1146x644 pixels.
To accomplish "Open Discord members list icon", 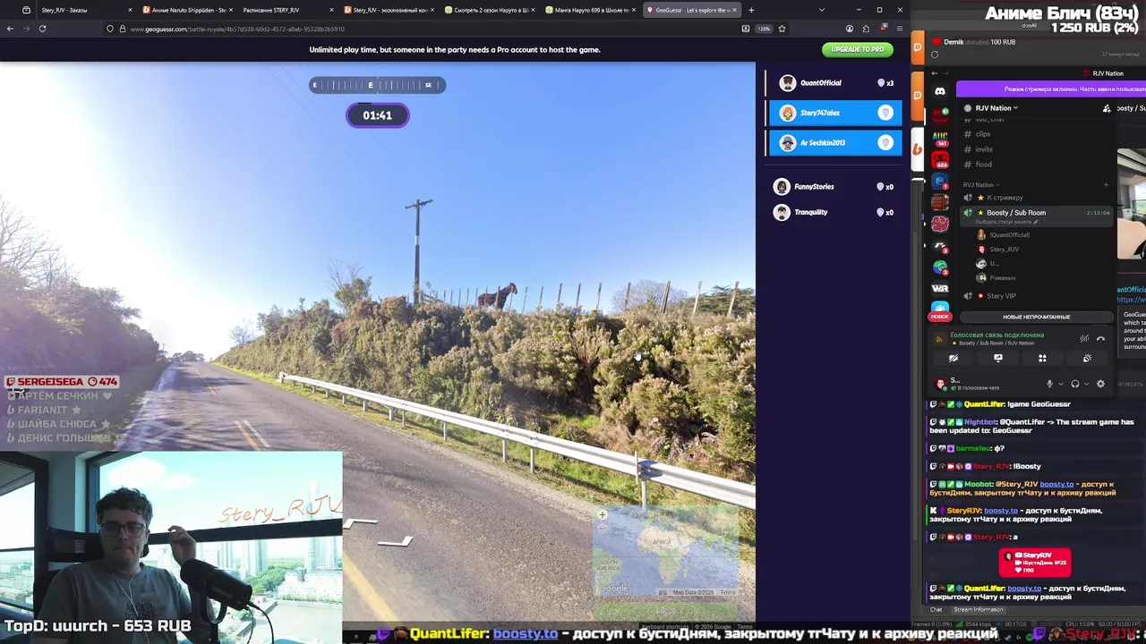I will (1107, 108).
